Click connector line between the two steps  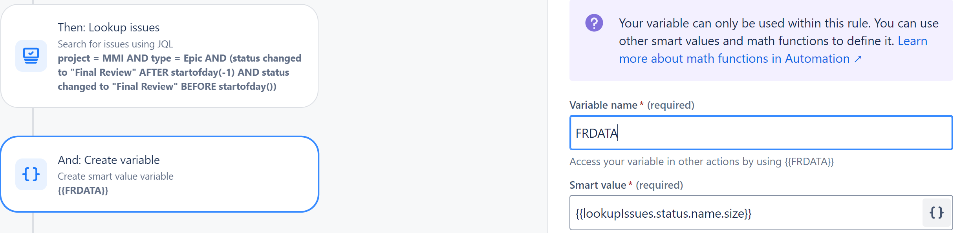(33, 122)
